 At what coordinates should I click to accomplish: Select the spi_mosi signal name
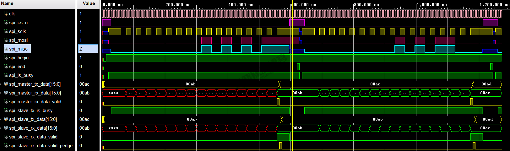18,40
